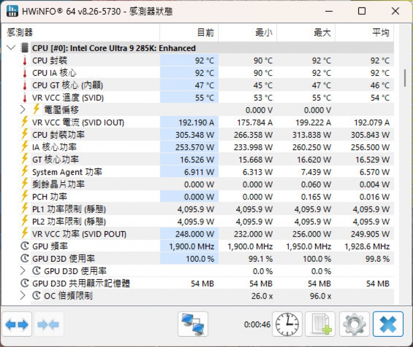This screenshot has height=347, width=413.
Task: Click lightning icon beside VR VCC 電流 (SVID IOUT)
Action: (25, 122)
